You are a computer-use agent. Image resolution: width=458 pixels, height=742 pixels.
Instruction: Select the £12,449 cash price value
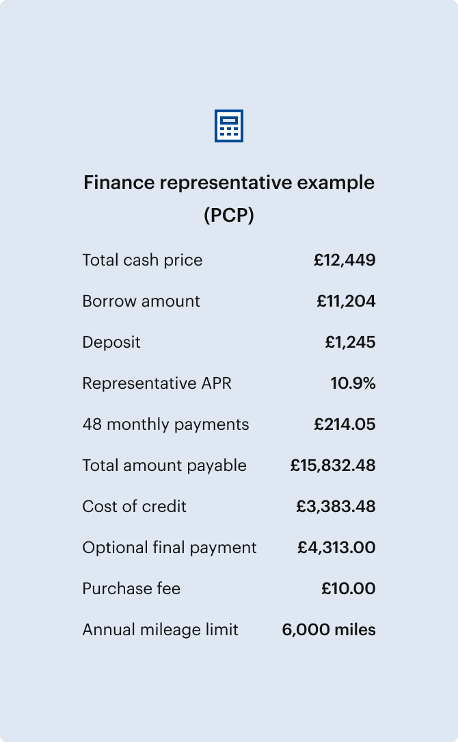345,260
